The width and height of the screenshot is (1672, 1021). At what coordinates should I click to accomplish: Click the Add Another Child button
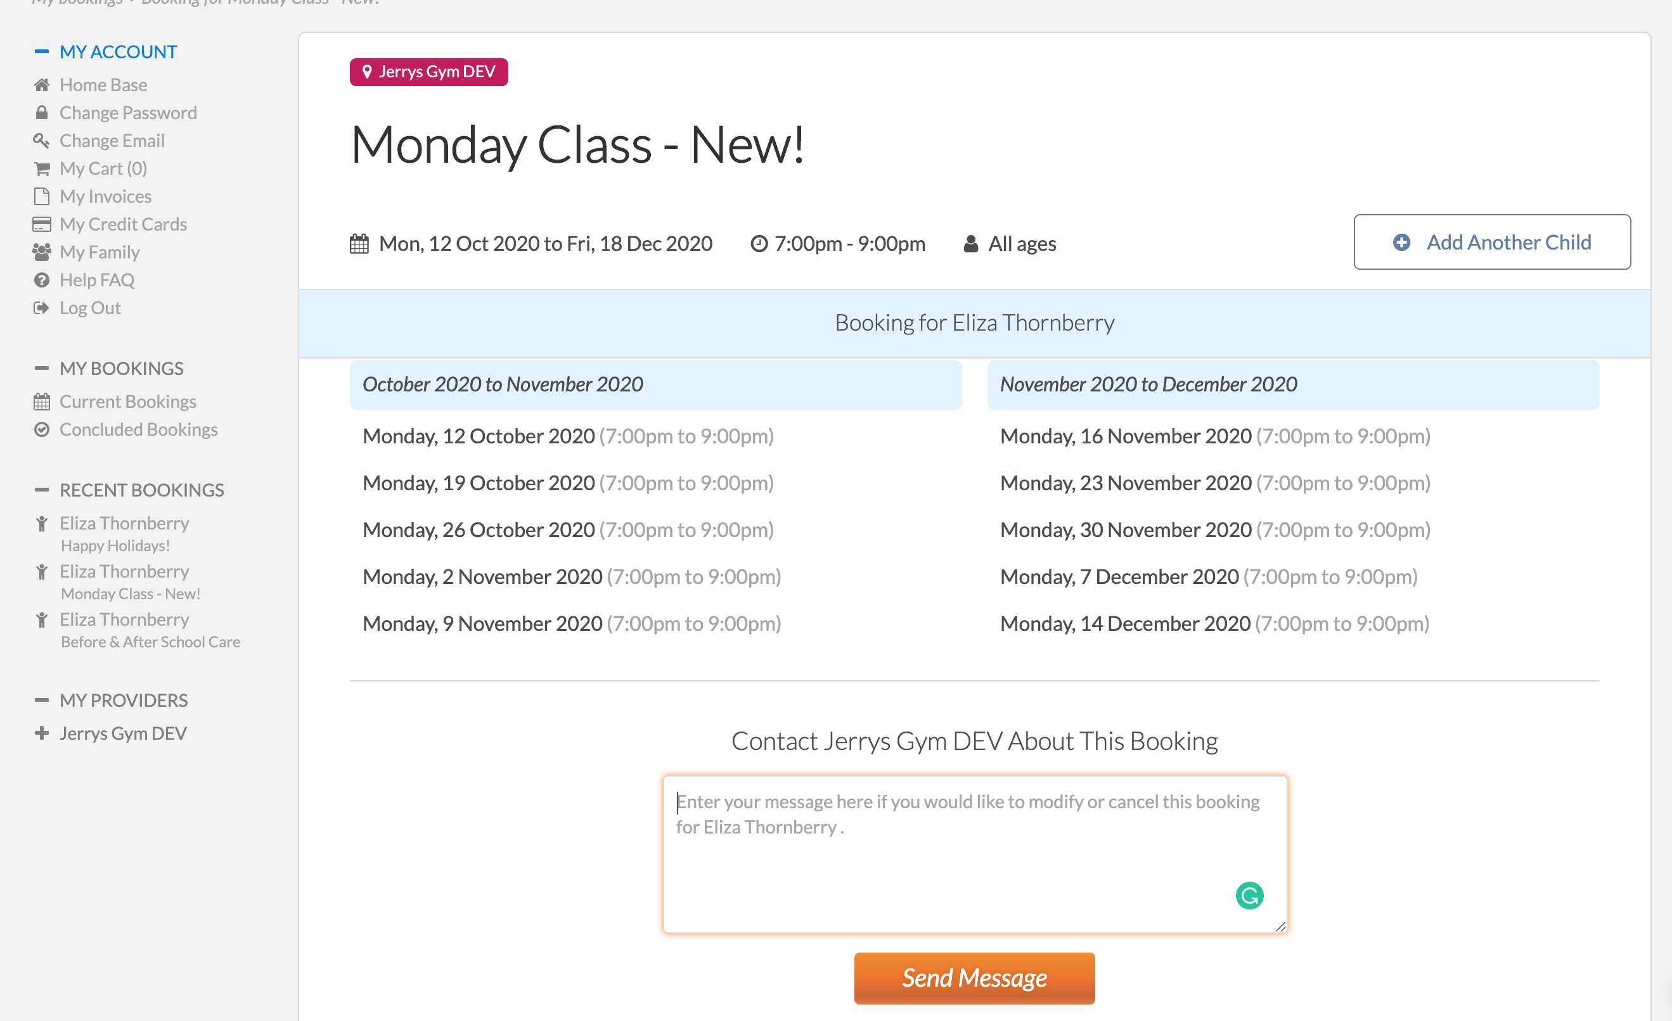(1491, 242)
